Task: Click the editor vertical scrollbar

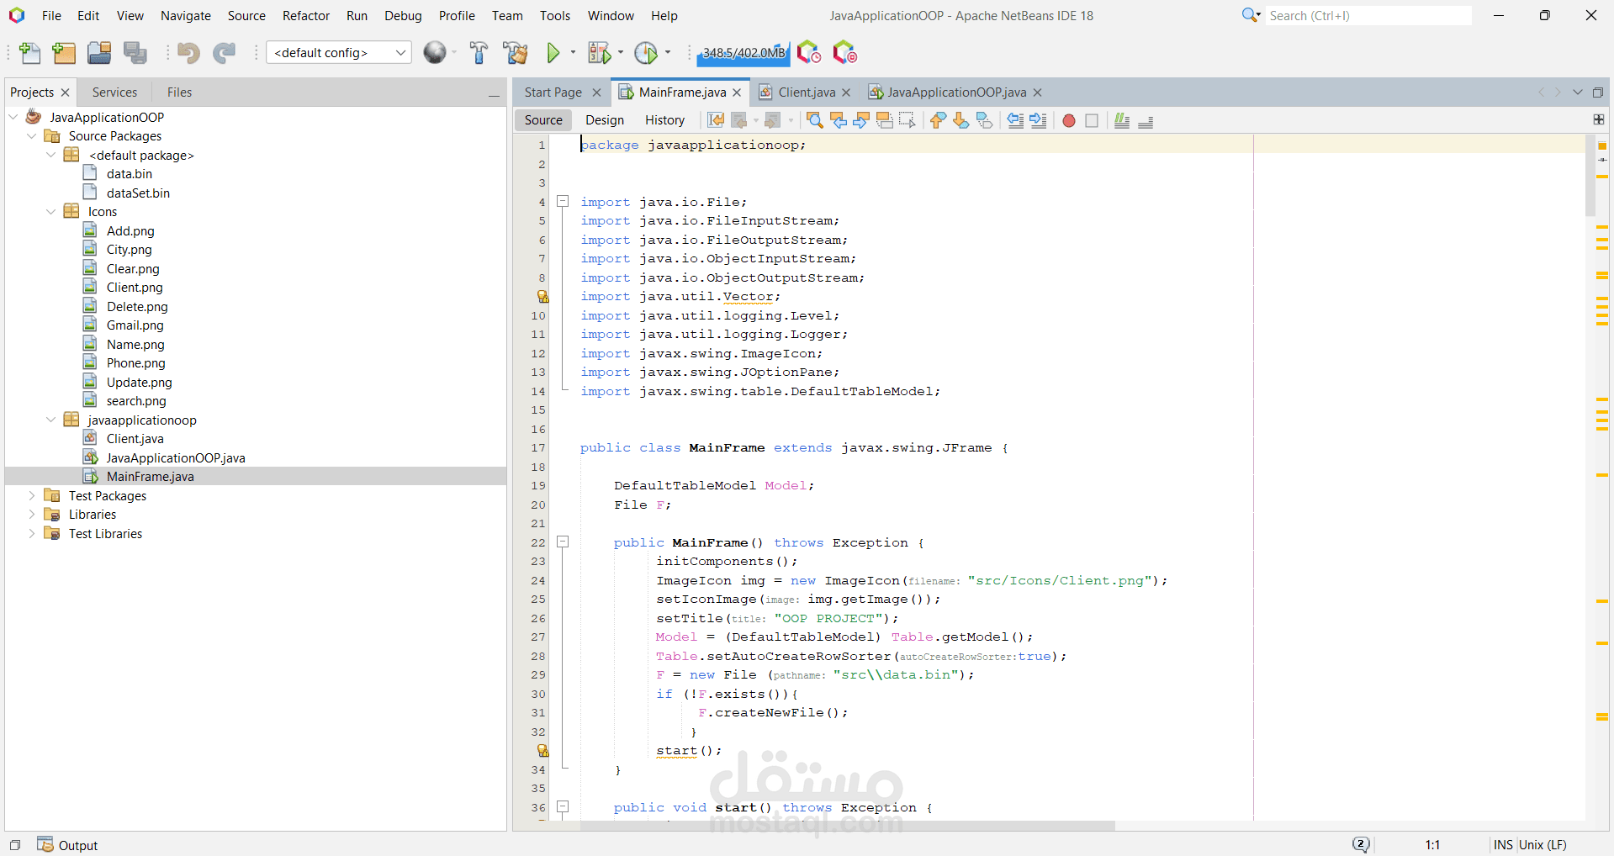Action: 1590,177
